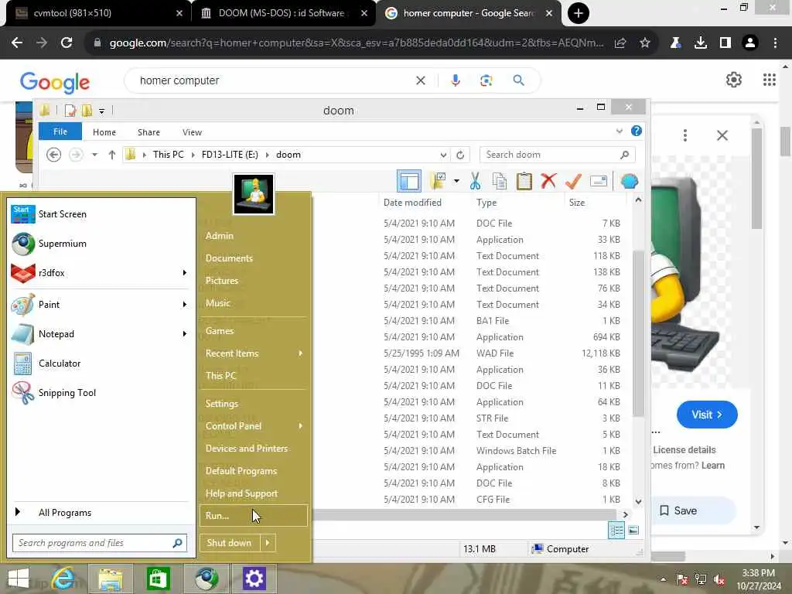Expand All Programs list

(99, 513)
